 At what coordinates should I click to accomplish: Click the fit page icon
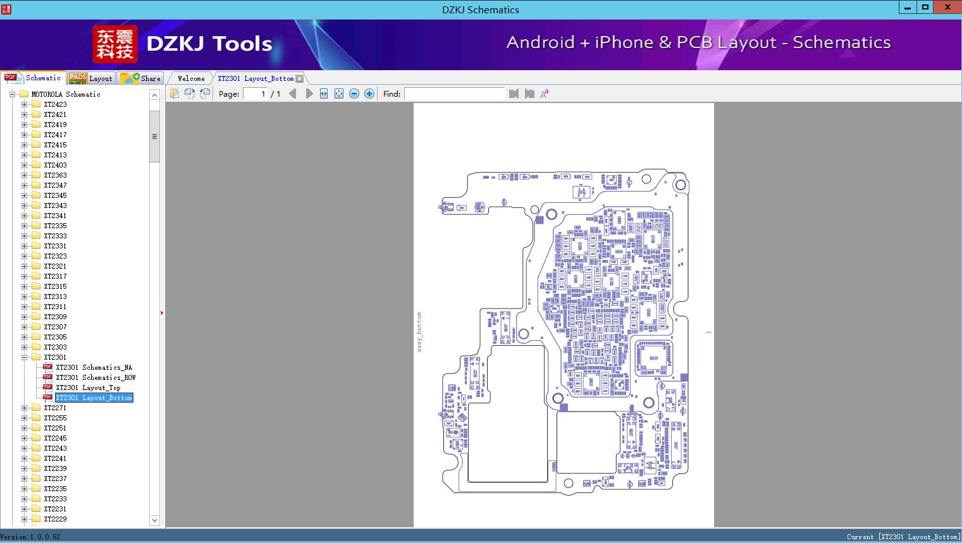[x=339, y=94]
